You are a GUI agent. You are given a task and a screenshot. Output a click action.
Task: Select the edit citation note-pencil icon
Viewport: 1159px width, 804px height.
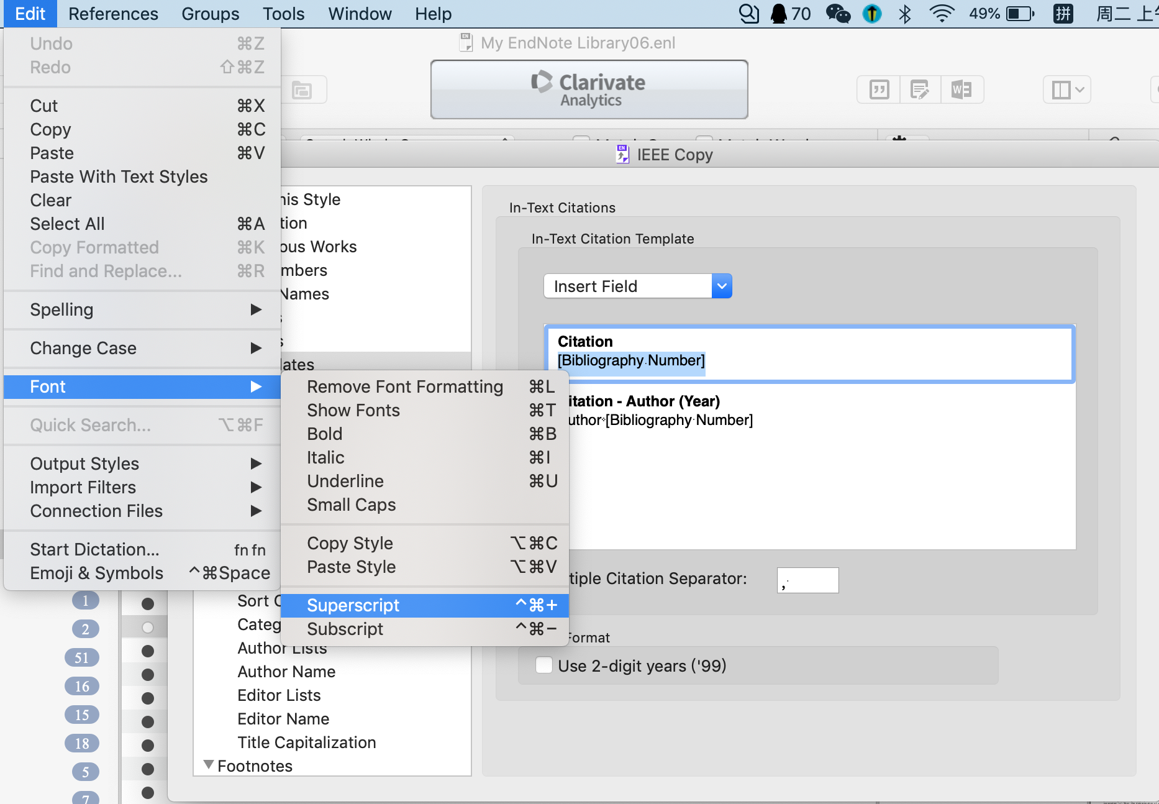point(920,89)
